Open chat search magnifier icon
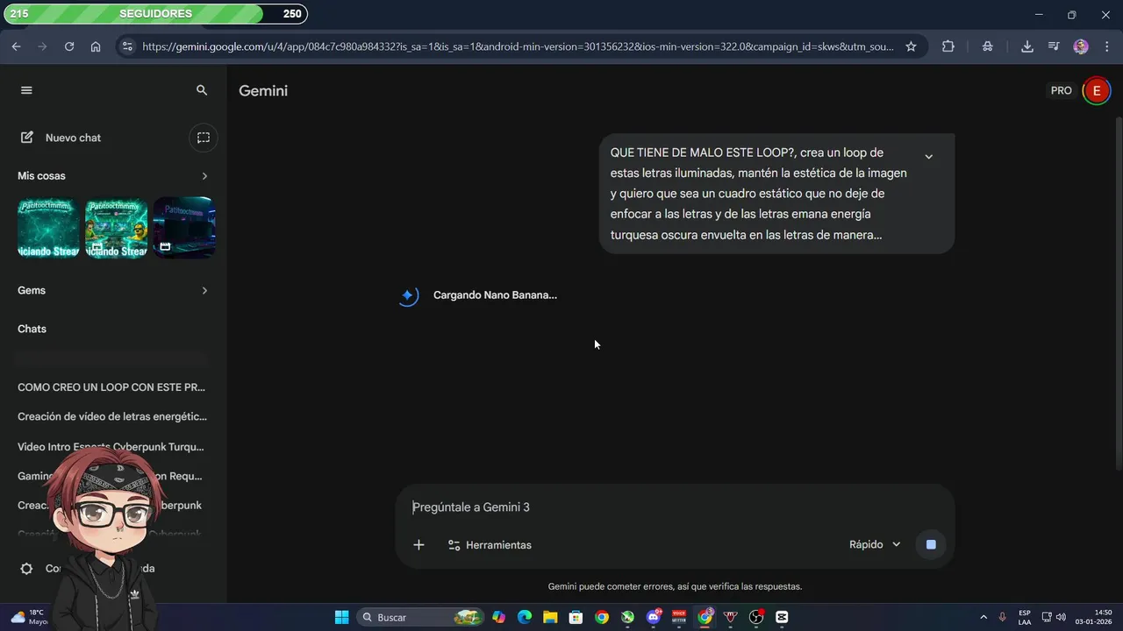Viewport: 1123px width, 631px height. pyautogui.click(x=202, y=90)
